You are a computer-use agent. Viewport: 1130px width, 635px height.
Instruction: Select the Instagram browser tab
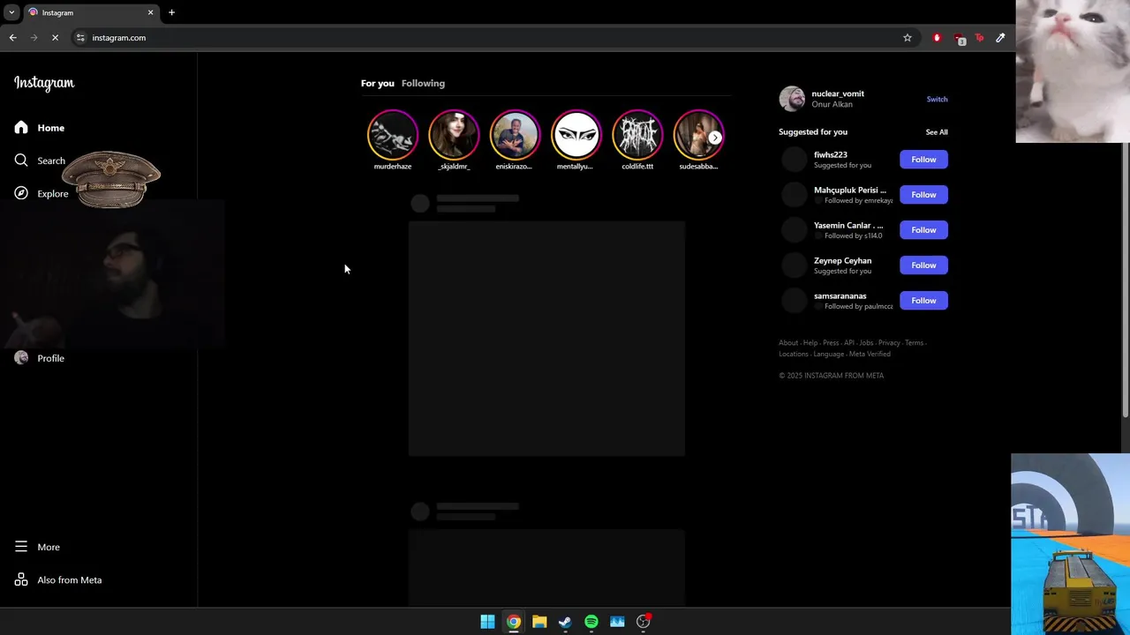click(91, 12)
